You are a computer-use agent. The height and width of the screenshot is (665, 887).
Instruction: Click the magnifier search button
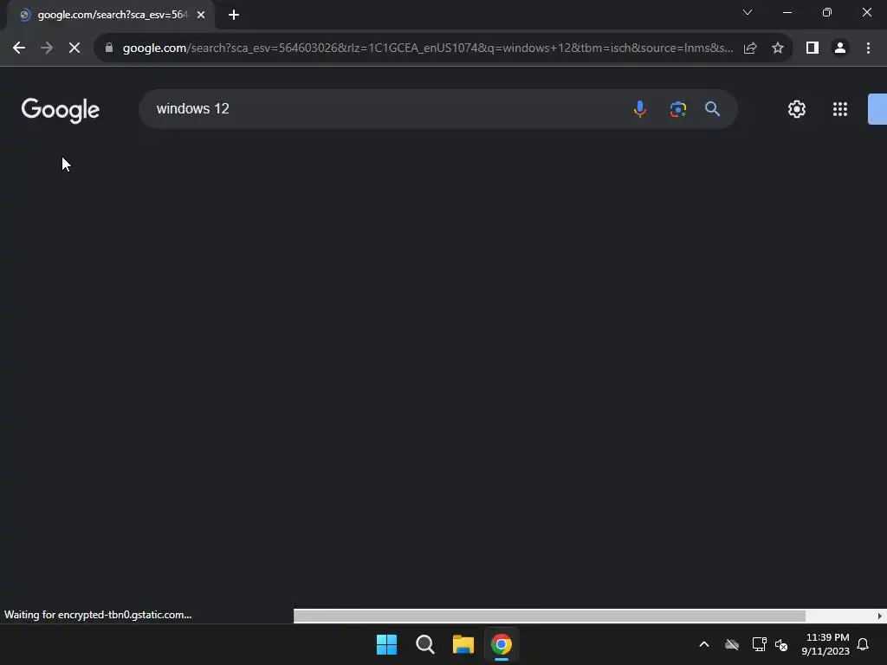tap(712, 108)
